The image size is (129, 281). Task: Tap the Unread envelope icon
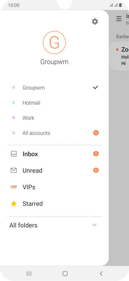[x=14, y=170]
